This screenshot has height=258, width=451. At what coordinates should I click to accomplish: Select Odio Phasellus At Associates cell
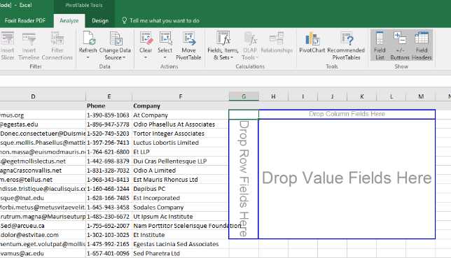tap(181, 124)
